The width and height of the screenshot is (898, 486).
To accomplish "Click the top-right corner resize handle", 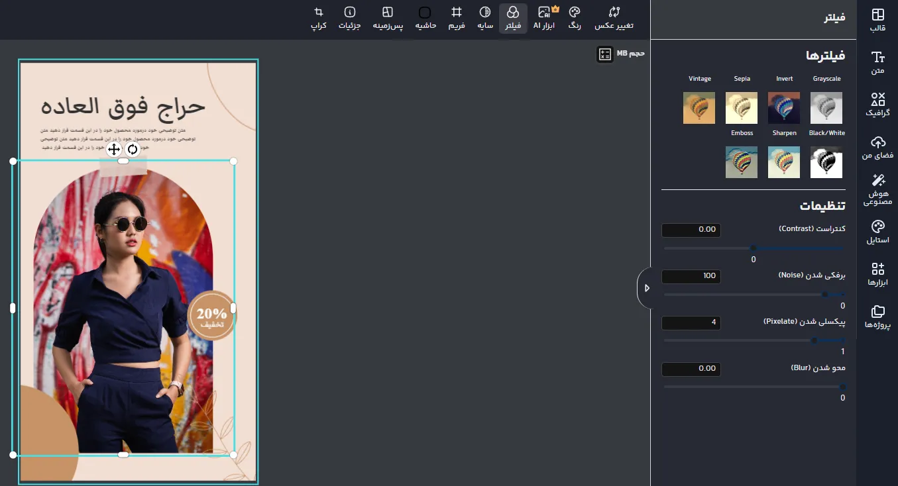I will click(x=233, y=161).
